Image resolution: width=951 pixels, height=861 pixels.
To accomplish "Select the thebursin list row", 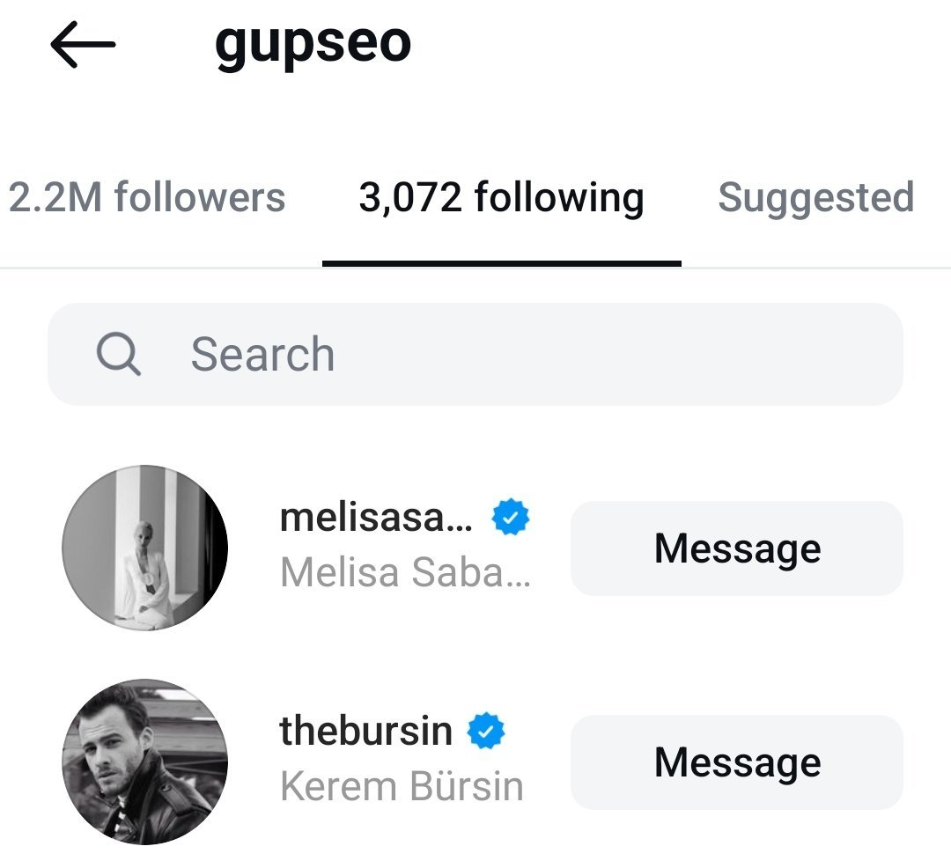I will pyautogui.click(x=475, y=762).
